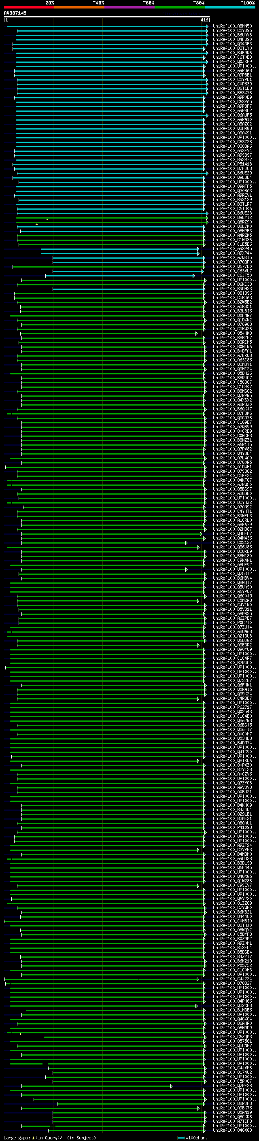The height and width of the screenshot is (1141, 259).
Task: Select the UniRef100_B6T1D8 label
Action: 232,89
